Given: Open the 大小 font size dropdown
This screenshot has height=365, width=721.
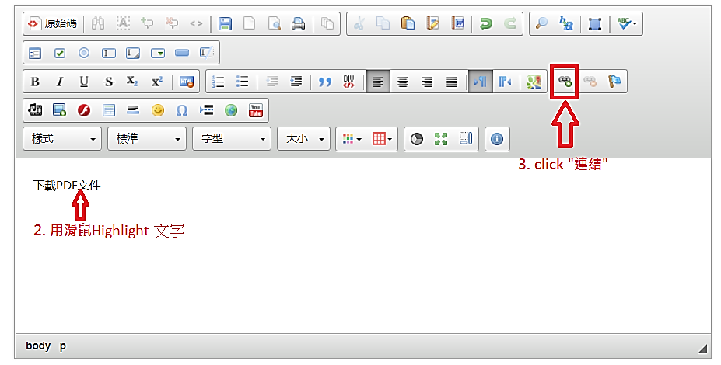Looking at the screenshot, I should [304, 139].
